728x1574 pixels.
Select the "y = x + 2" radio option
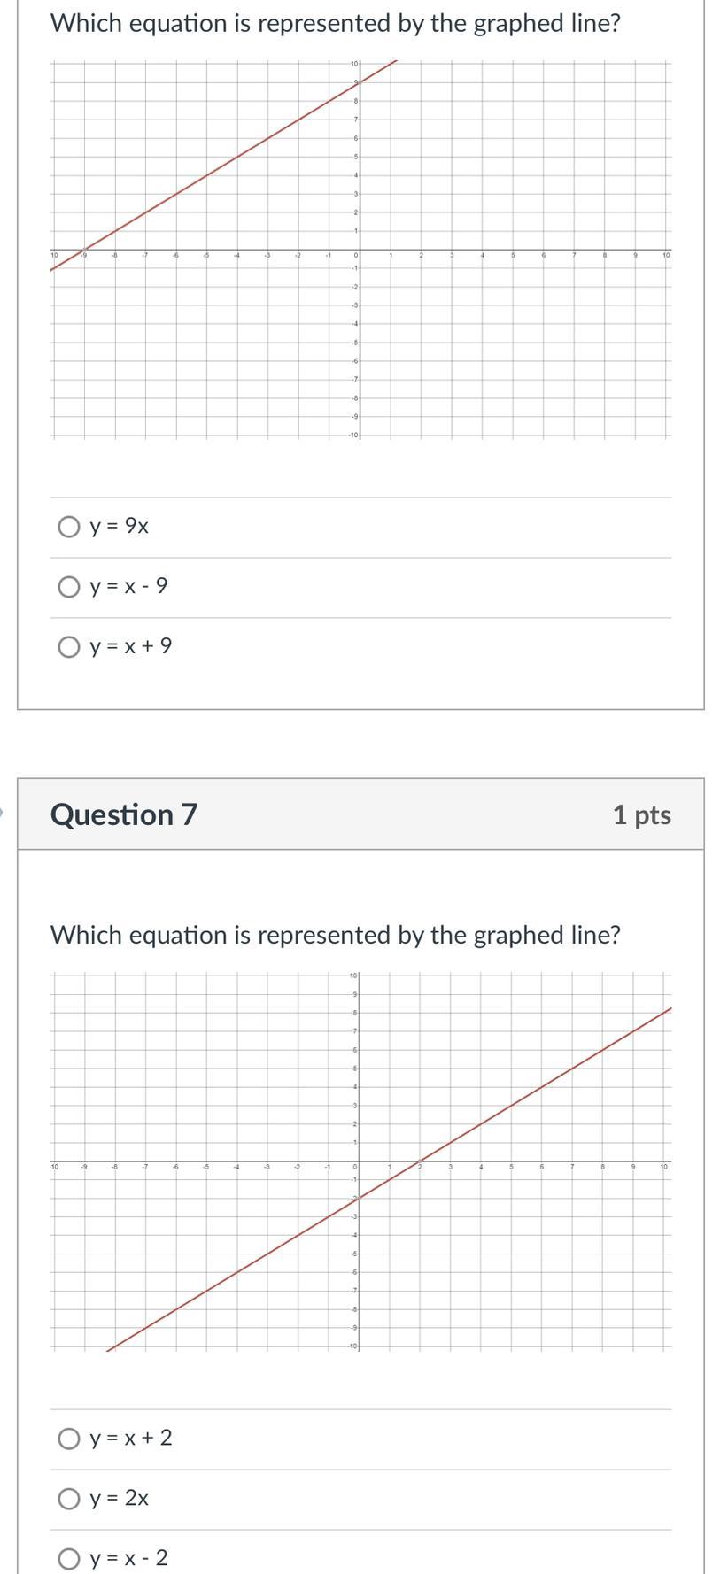(x=68, y=1439)
